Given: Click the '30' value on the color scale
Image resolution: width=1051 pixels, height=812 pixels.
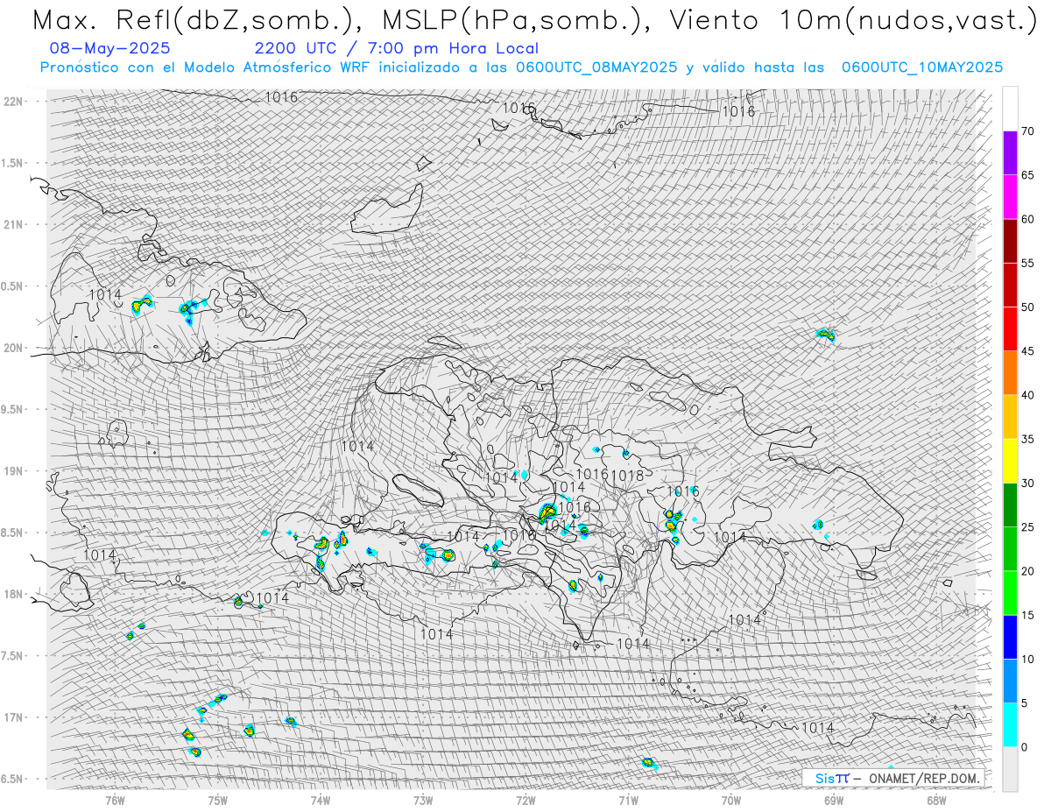Looking at the screenshot, I should pos(1027,483).
